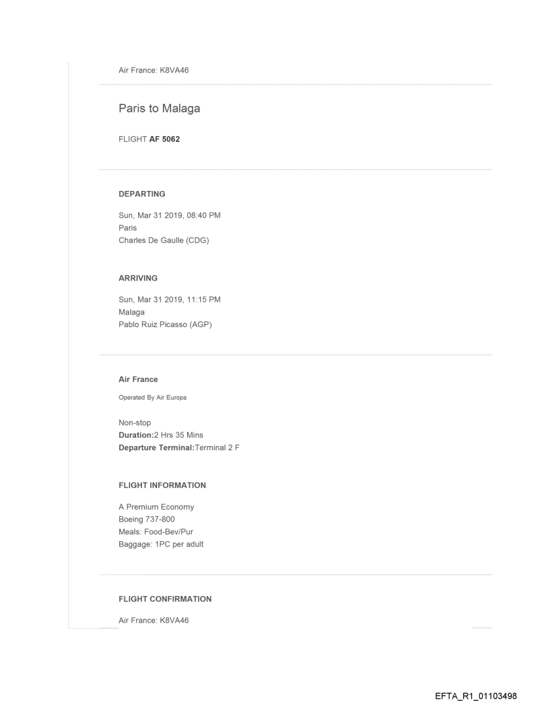
Task: Click the ARRIVING section label
Action: [137, 277]
